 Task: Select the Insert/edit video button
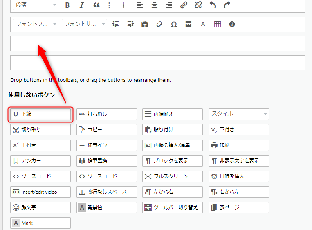40,192
